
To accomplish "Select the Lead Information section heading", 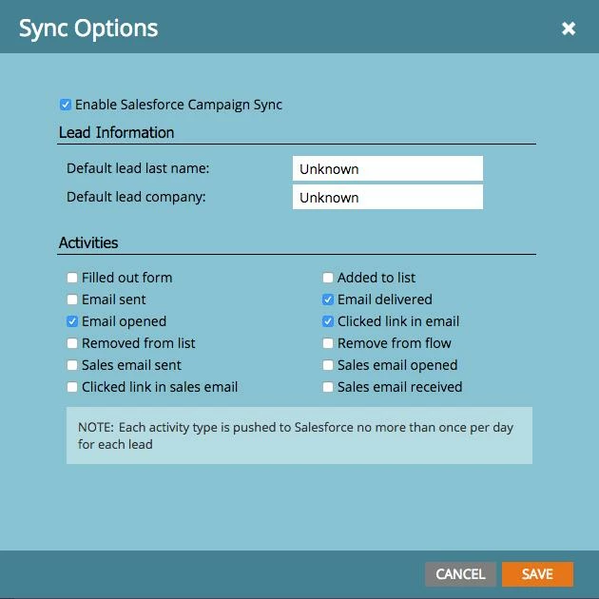I will coord(117,132).
